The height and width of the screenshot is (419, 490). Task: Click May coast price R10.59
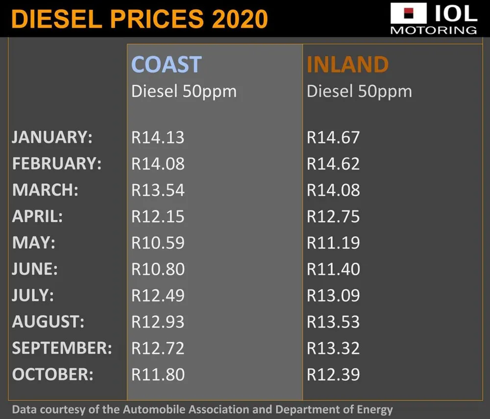coord(158,243)
